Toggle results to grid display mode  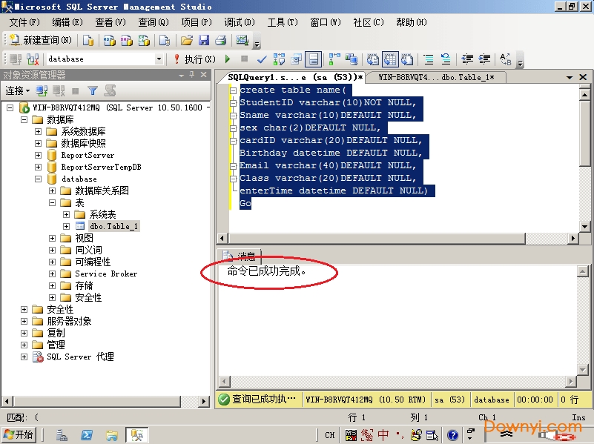389,59
